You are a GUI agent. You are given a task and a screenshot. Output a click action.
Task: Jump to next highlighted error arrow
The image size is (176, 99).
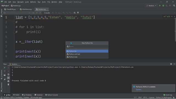[x=174, y=16]
